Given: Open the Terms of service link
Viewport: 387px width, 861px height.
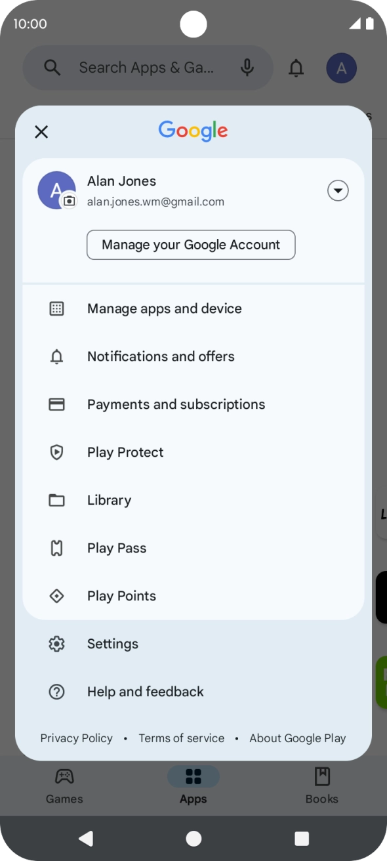Looking at the screenshot, I should (x=182, y=738).
